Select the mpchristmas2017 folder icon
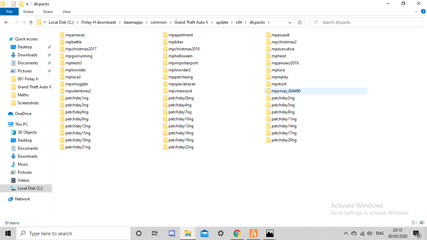This screenshot has height=240, width=427. pyautogui.click(x=62, y=49)
